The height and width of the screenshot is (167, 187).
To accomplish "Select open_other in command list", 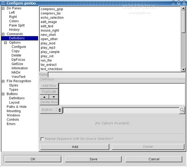I will pos(49,39).
